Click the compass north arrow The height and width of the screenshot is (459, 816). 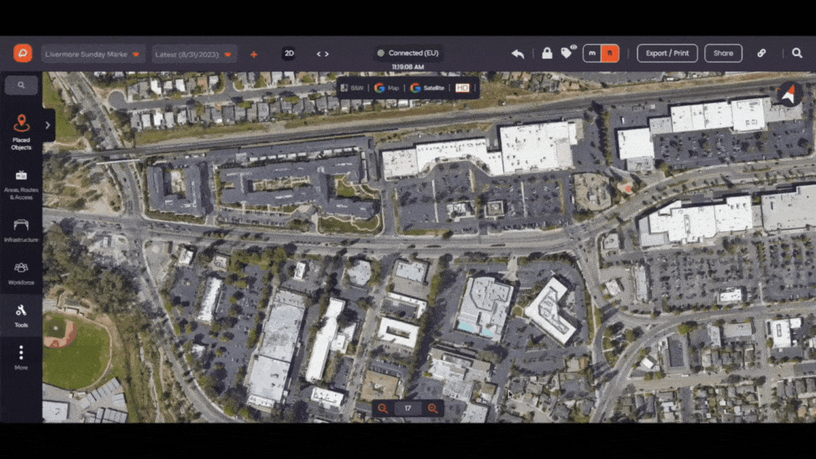pos(790,94)
